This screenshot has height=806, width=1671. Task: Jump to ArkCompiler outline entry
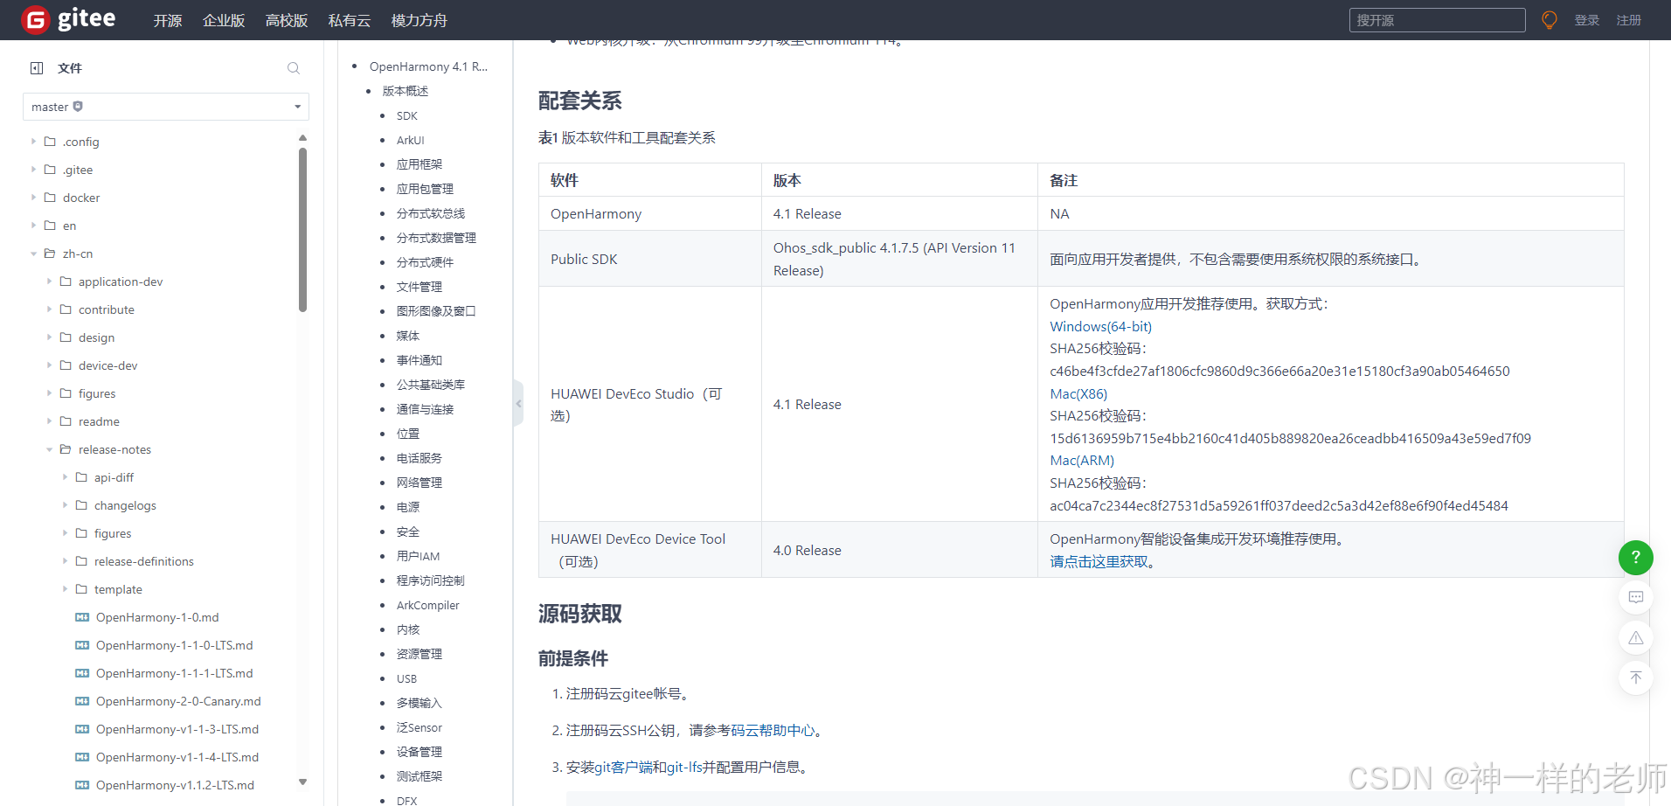coord(427,605)
